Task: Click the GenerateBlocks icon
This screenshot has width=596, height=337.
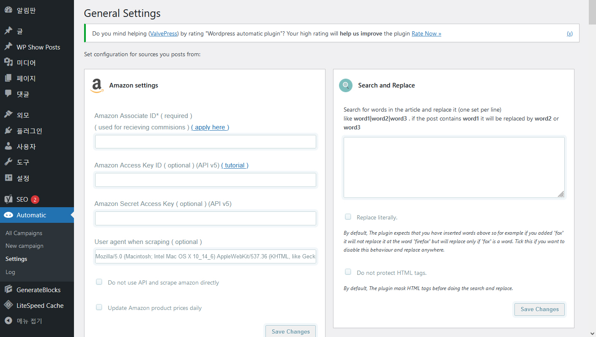Action: 8,290
